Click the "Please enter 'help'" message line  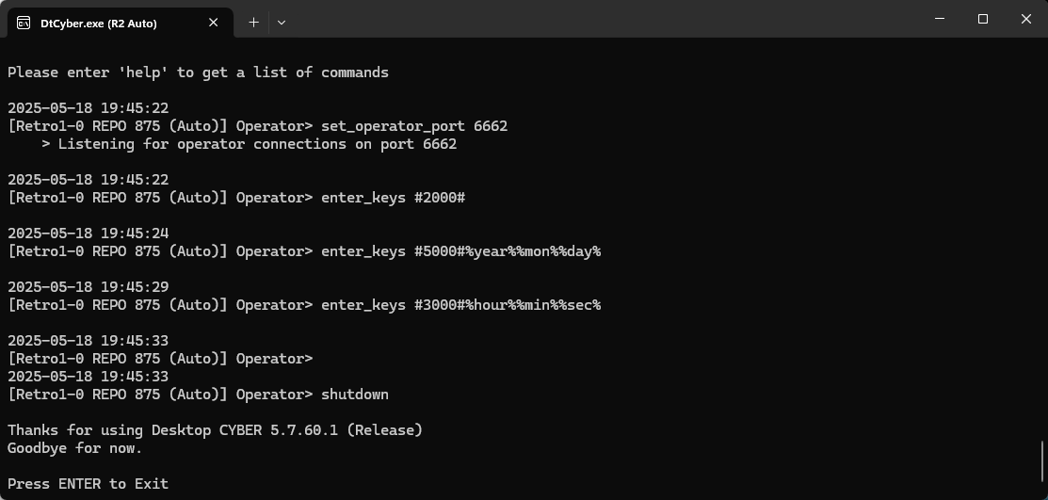[198, 73]
